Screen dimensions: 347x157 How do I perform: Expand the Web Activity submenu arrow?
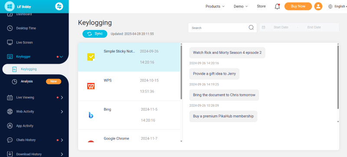(62, 111)
